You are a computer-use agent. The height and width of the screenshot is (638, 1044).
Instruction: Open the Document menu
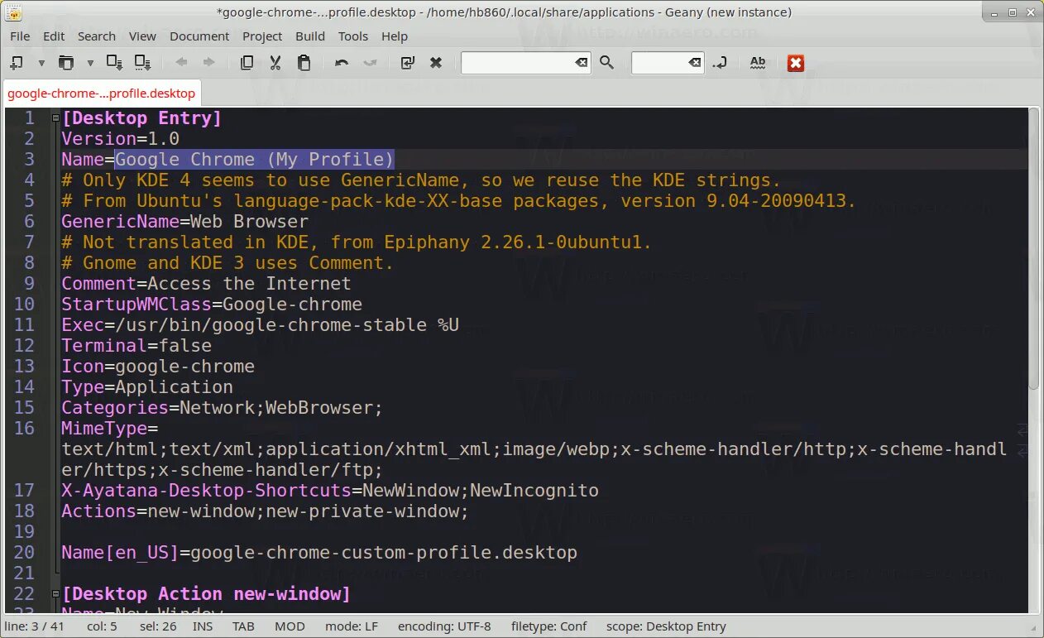tap(199, 36)
